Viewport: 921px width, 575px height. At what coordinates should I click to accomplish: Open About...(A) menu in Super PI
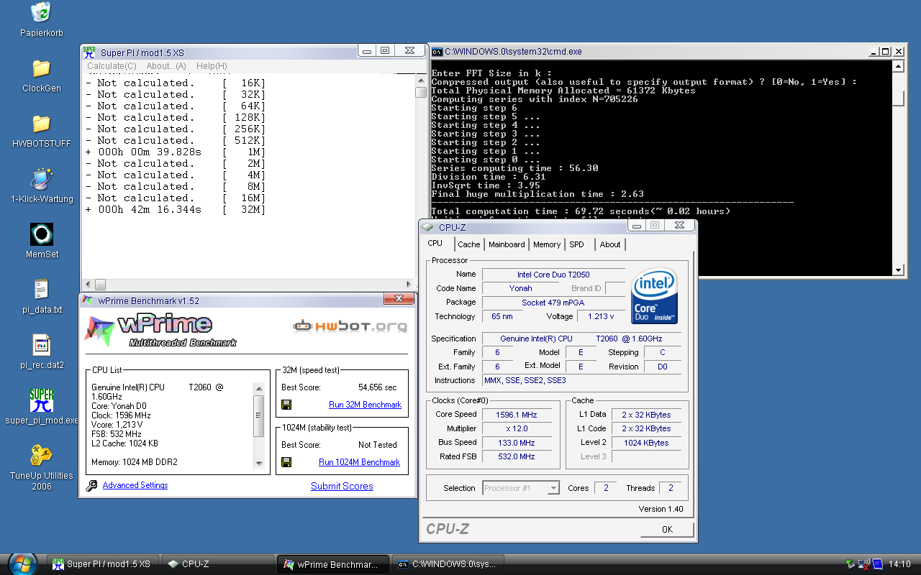point(166,66)
